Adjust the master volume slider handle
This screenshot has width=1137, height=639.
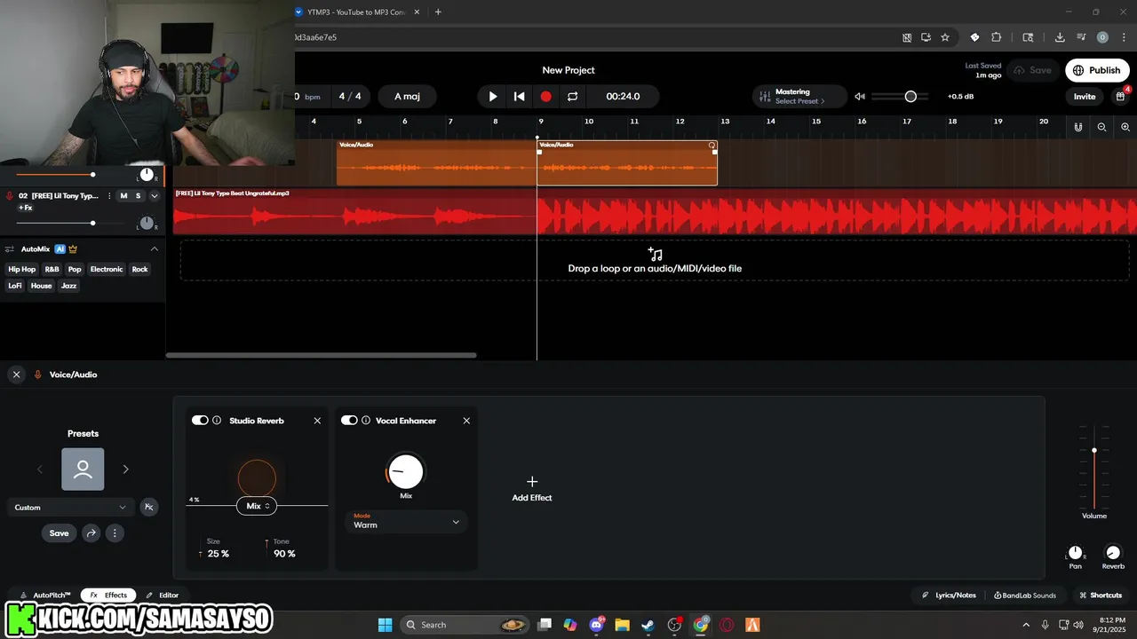pos(910,96)
